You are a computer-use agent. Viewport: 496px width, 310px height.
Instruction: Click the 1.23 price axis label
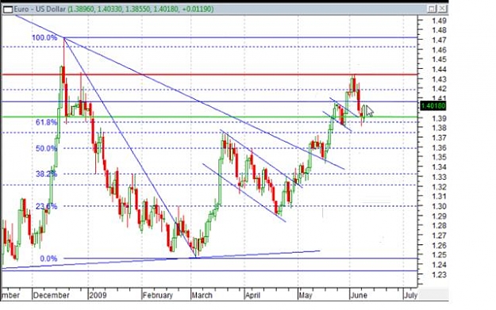439,274
